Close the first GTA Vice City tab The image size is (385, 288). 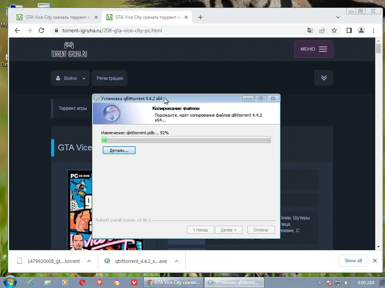(x=96, y=17)
